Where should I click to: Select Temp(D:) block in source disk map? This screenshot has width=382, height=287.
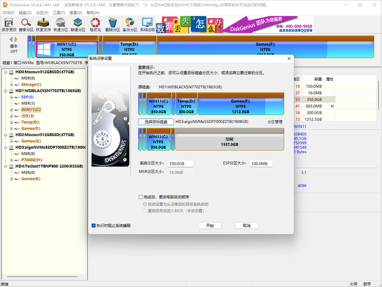coord(186,104)
